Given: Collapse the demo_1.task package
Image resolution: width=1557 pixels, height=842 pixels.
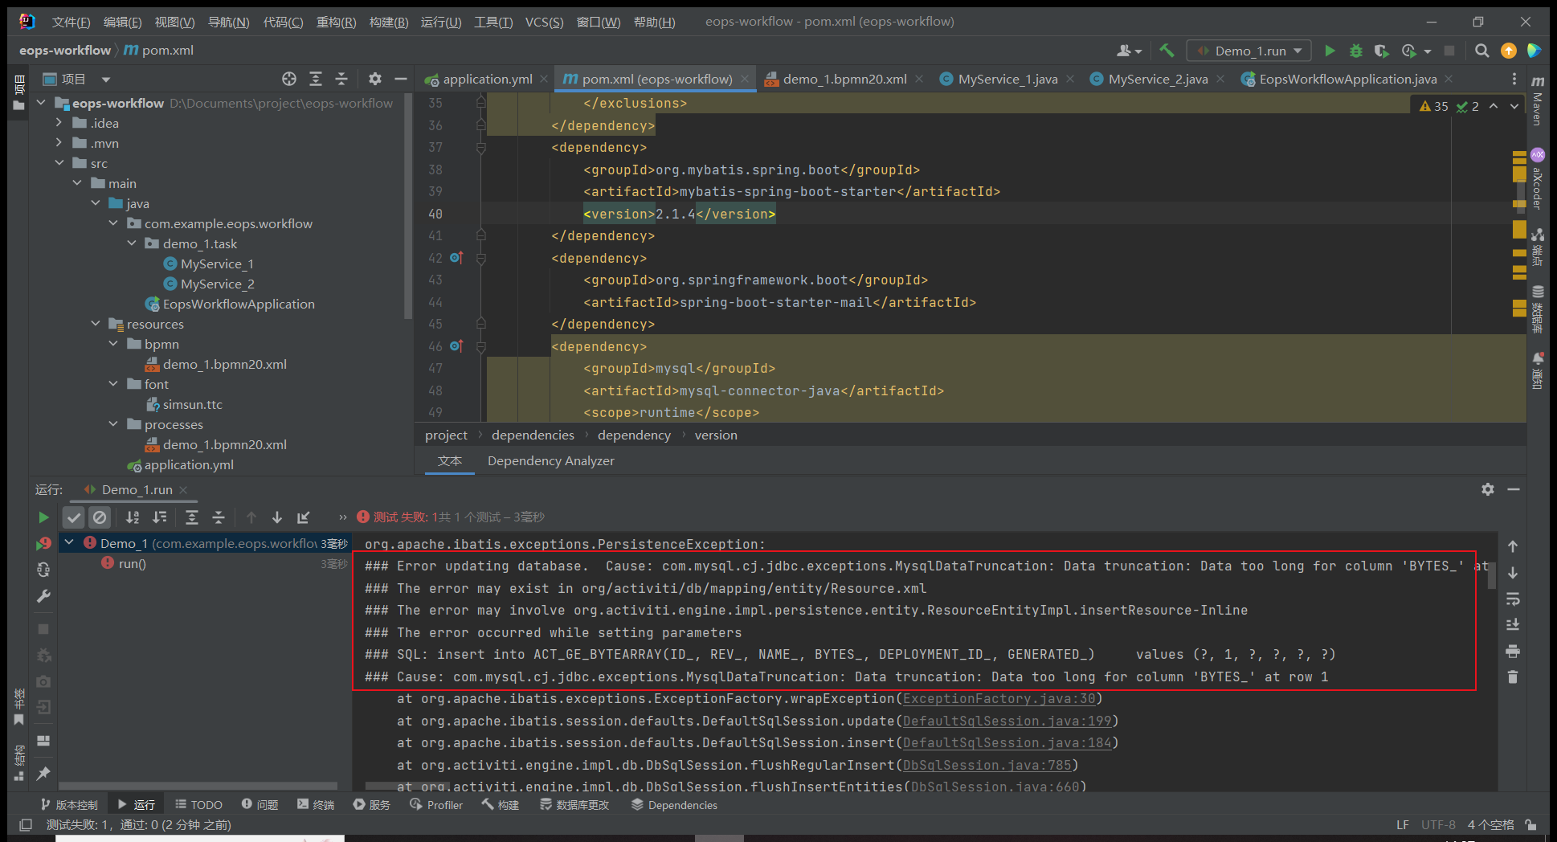Looking at the screenshot, I should [132, 243].
